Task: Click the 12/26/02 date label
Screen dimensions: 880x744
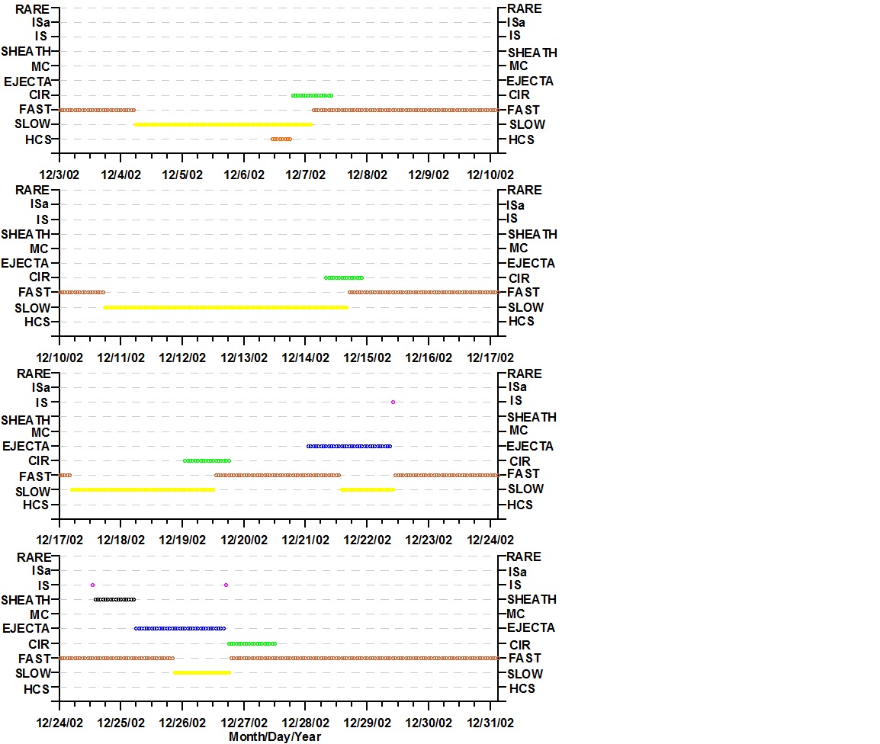Action: tap(182, 723)
